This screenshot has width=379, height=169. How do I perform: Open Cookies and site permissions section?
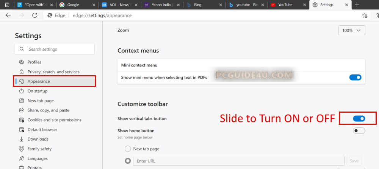(54, 120)
